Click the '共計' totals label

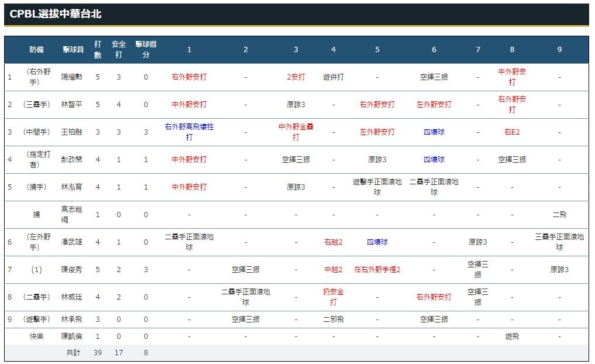73,353
